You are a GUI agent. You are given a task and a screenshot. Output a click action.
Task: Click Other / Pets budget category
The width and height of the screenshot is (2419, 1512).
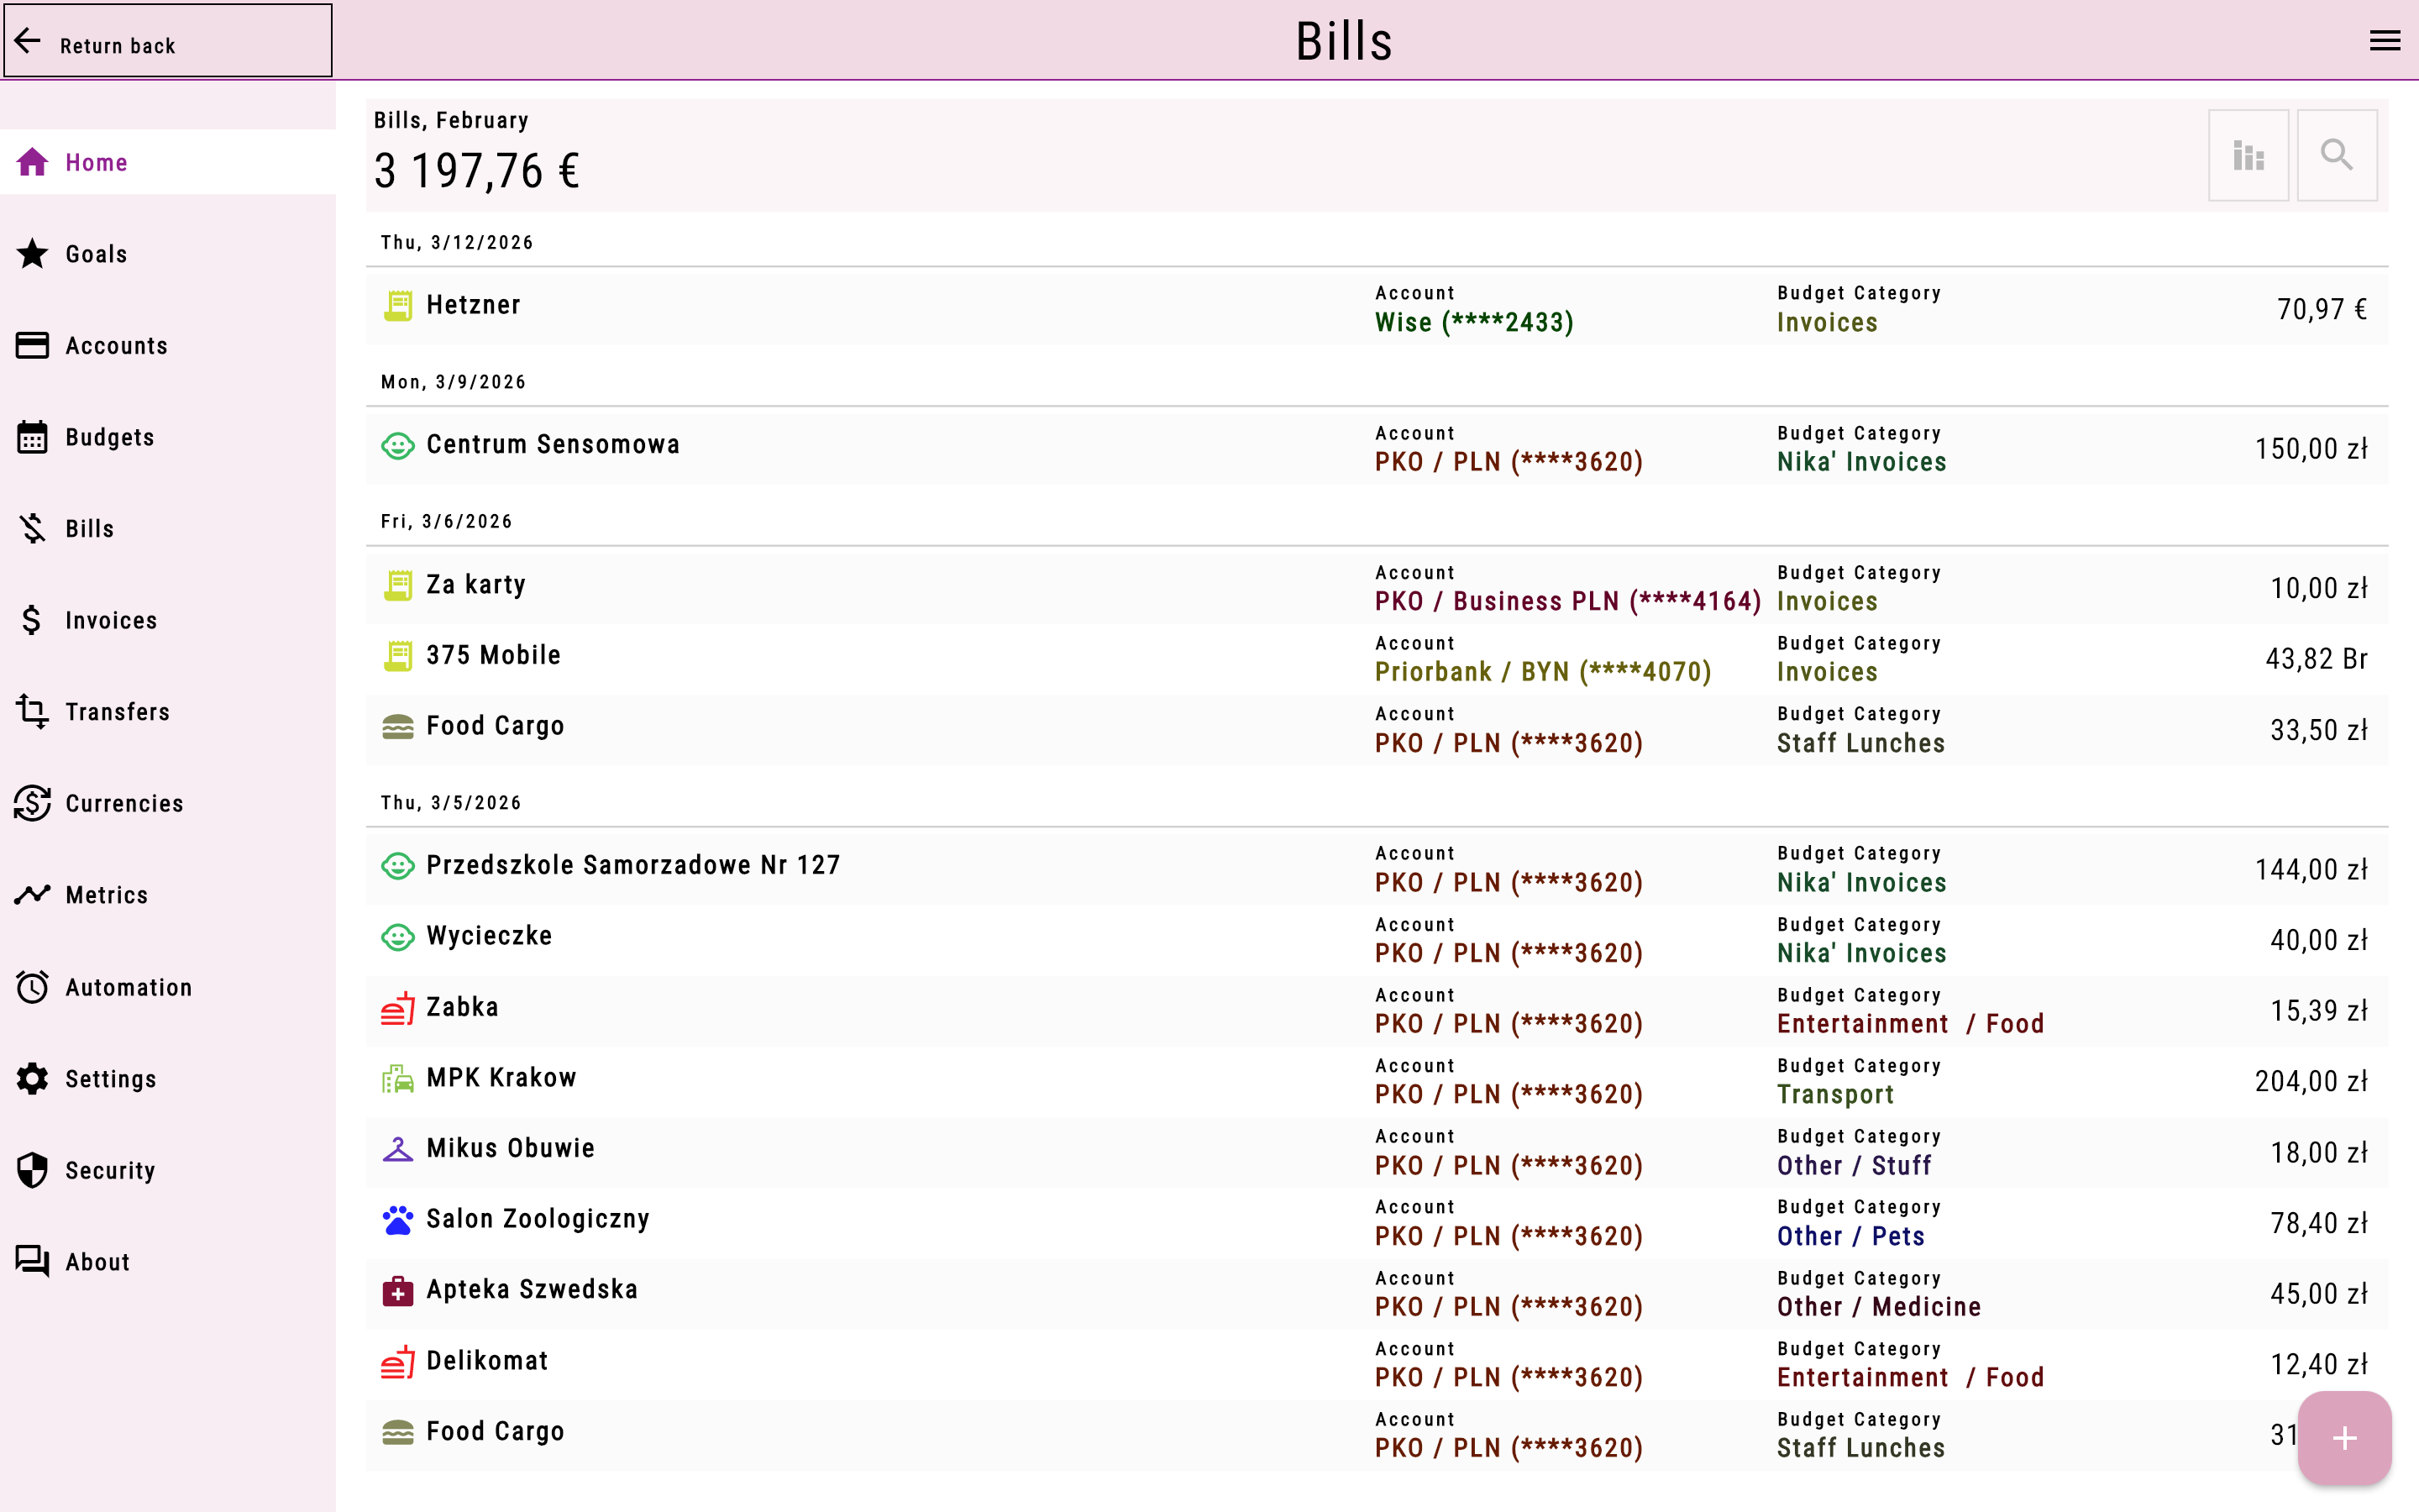coord(1850,1236)
